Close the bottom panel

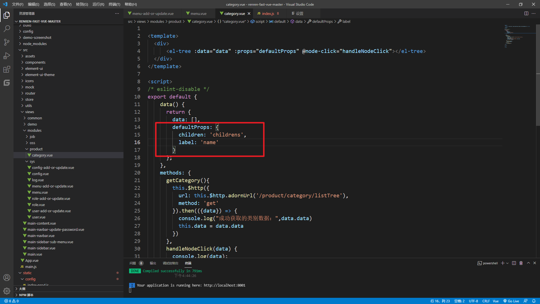pos(535,263)
